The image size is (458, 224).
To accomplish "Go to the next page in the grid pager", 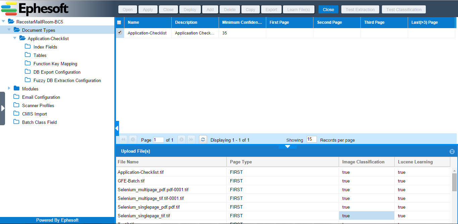I will tap(181, 140).
